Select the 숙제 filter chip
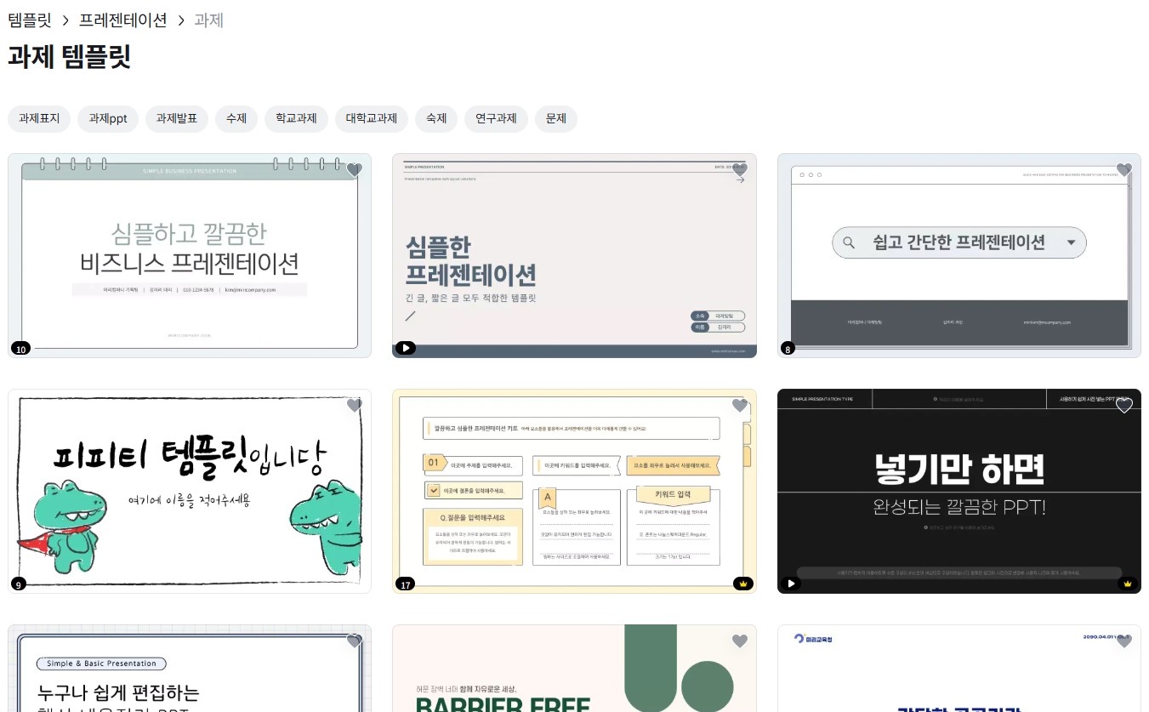Image resolution: width=1149 pixels, height=712 pixels. 435,119
